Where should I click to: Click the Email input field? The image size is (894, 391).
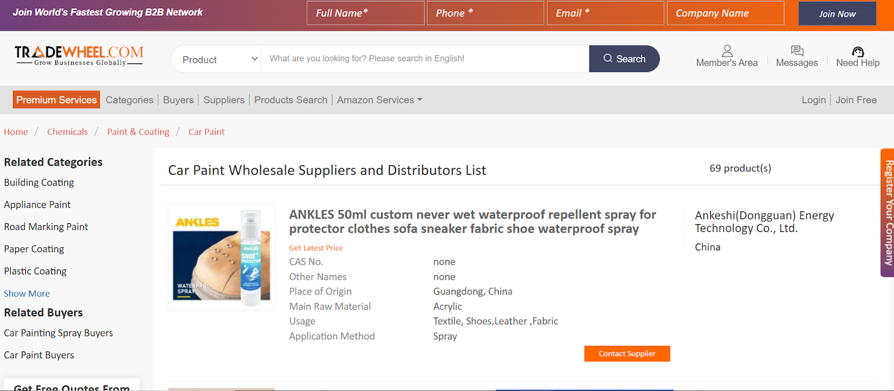point(606,13)
